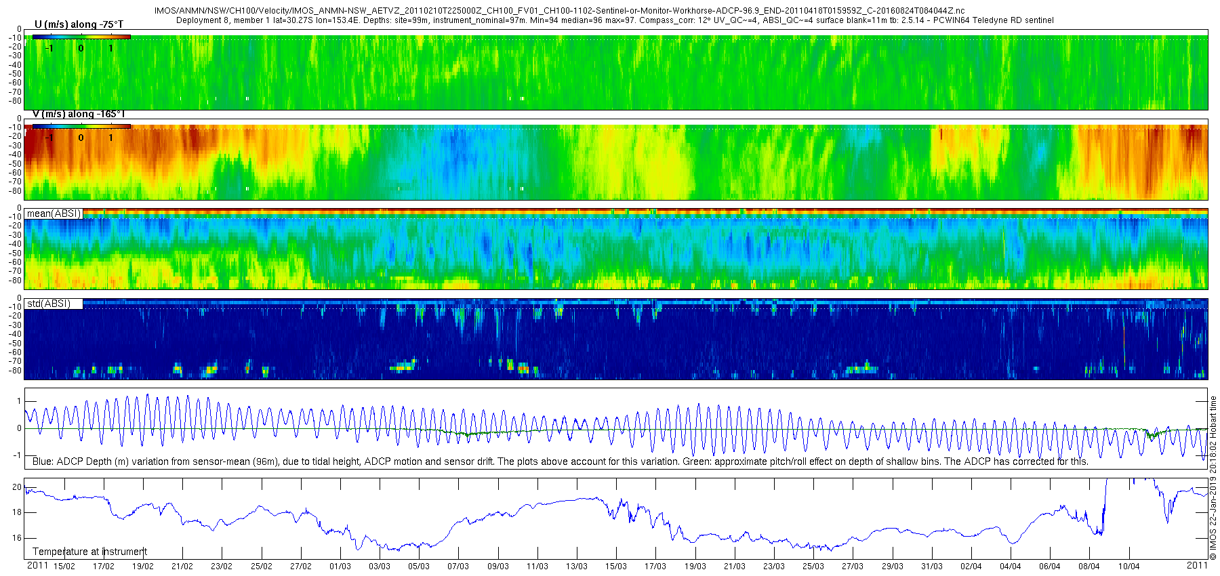The height and width of the screenshot is (576, 1220).
Task: Click the deployment info subtitle line
Action: click(x=615, y=20)
